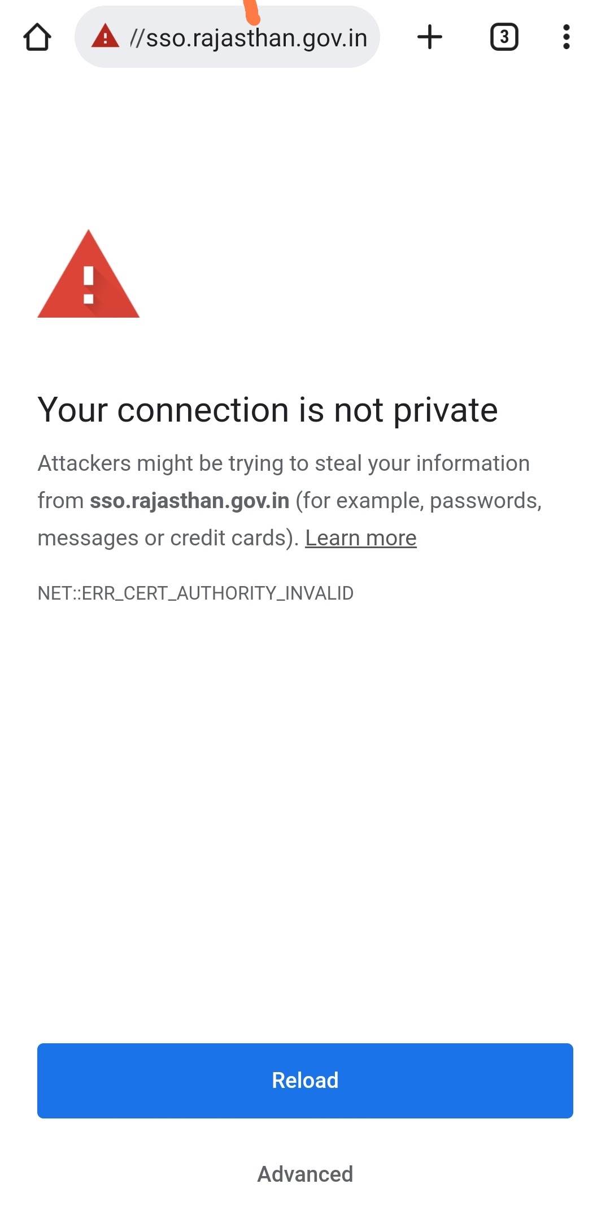
Task: Click the orange mark above the address bar
Action: click(252, 12)
